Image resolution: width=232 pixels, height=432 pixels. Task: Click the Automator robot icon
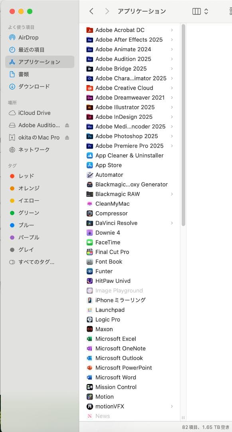pyautogui.click(x=89, y=175)
